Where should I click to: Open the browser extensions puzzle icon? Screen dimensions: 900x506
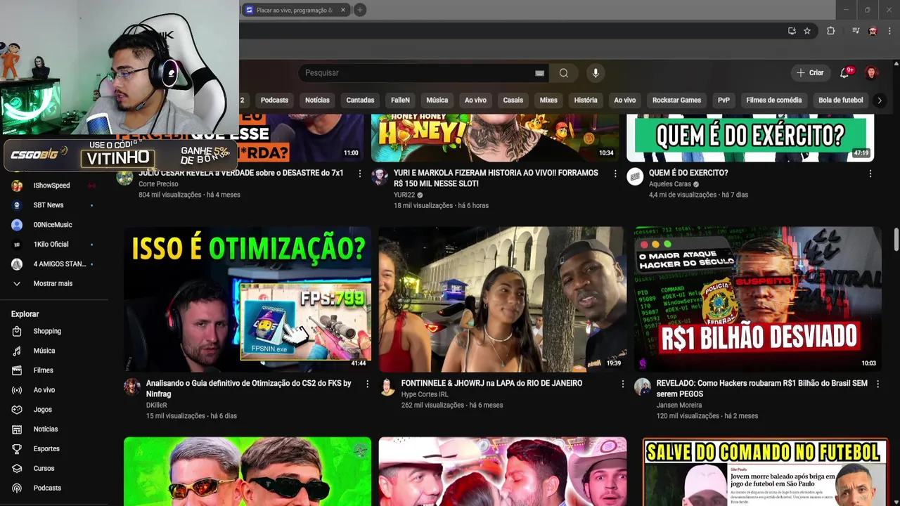[830, 31]
